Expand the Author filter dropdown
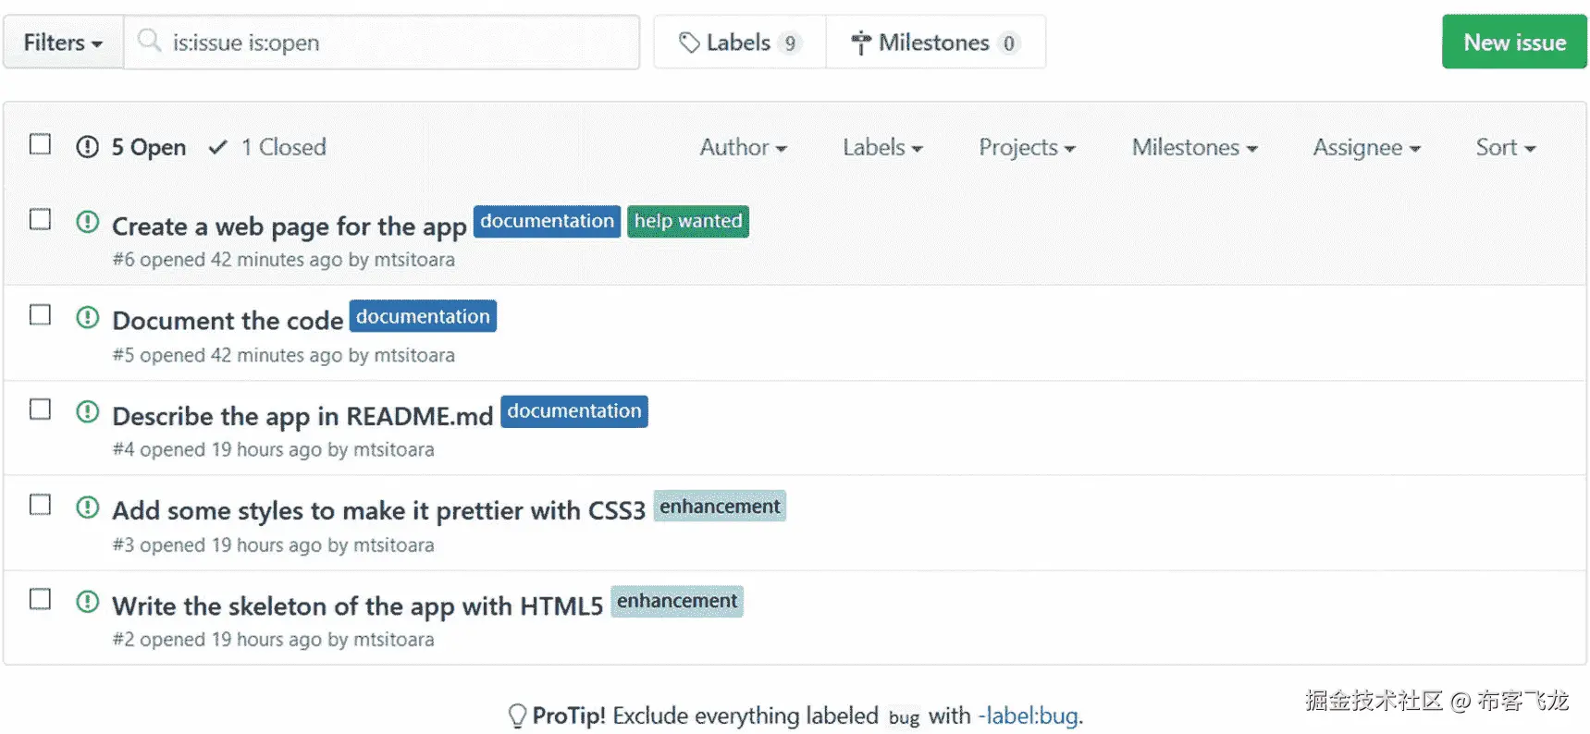 (x=743, y=148)
